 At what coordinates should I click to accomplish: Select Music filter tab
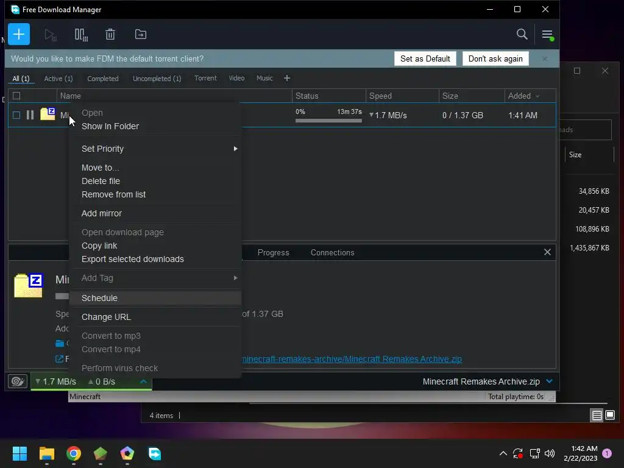click(x=264, y=79)
